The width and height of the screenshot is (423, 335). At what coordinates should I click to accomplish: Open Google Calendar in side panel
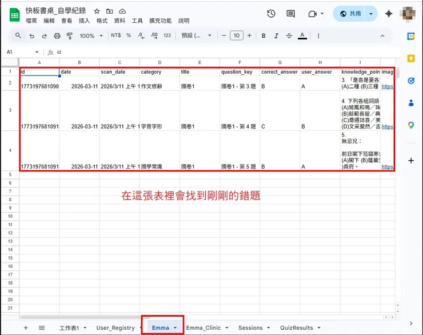411,36
